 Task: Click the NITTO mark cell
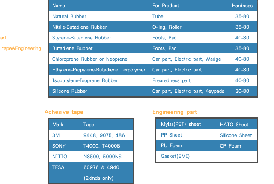click(60, 157)
